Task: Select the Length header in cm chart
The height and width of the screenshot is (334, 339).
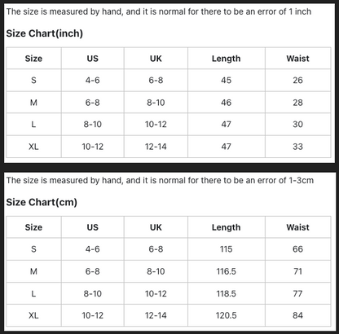Action: [226, 227]
